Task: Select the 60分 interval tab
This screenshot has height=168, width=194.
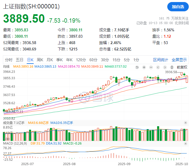Action: coord(93,60)
